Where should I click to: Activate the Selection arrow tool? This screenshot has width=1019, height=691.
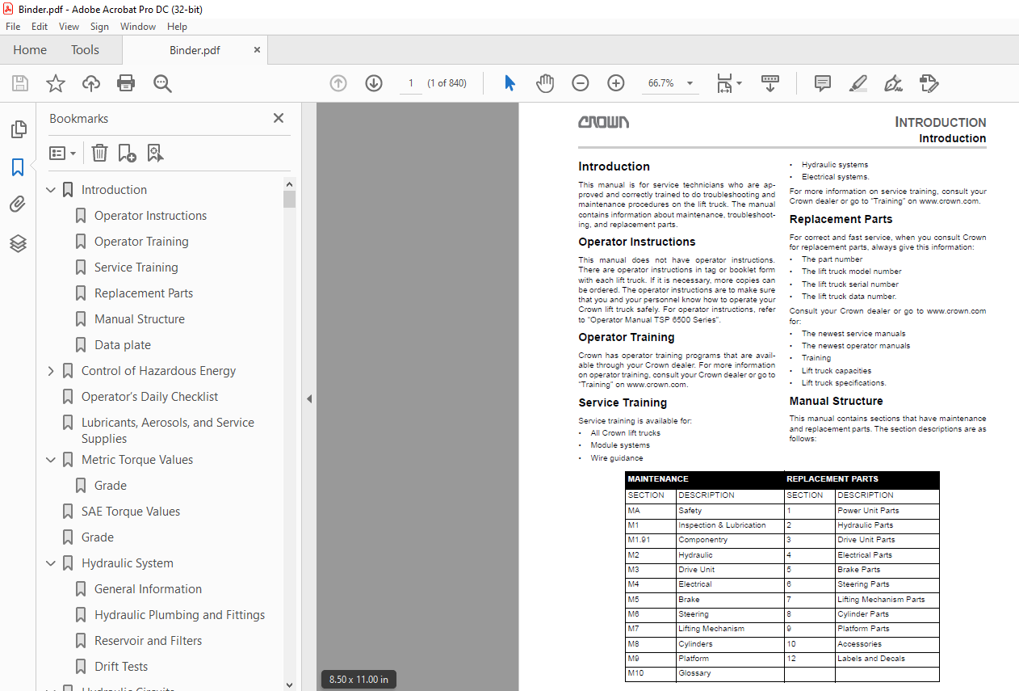(509, 83)
